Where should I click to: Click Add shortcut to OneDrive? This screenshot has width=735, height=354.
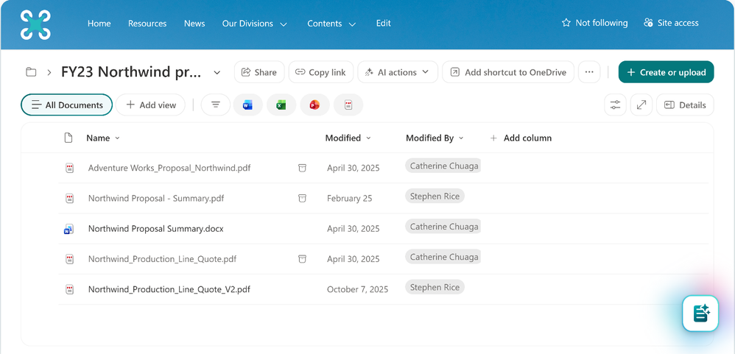508,72
